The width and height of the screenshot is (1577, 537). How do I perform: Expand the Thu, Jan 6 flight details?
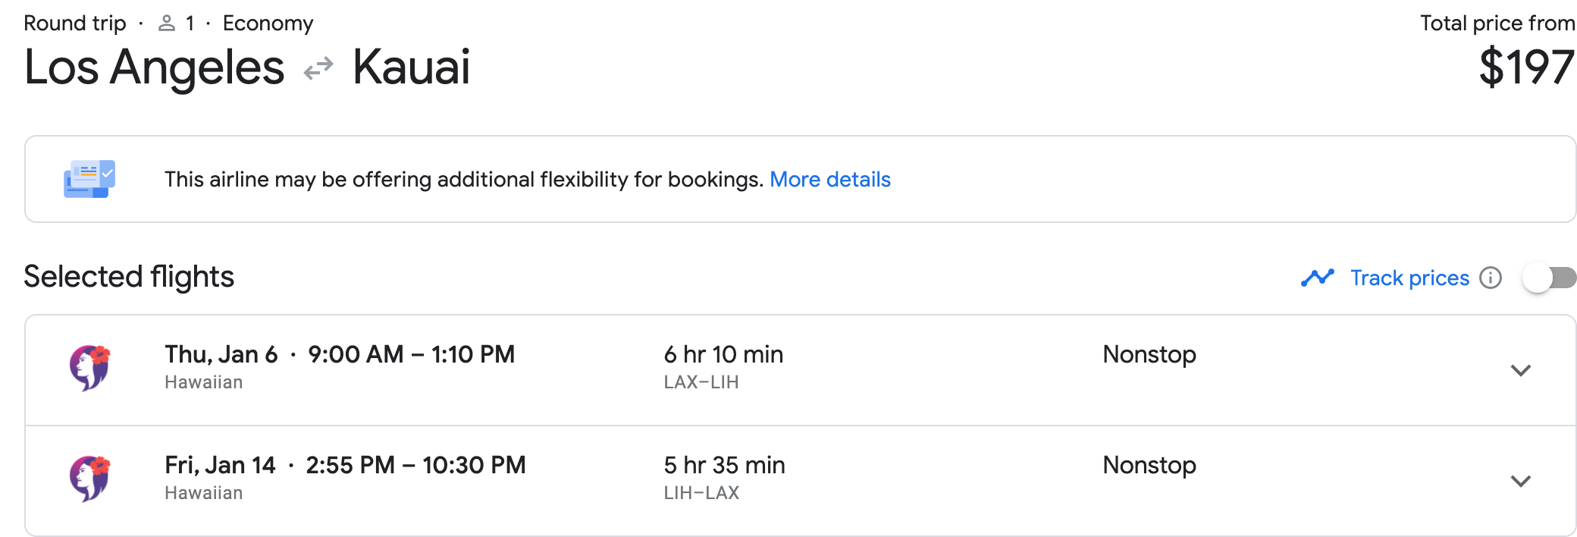pos(1521,370)
